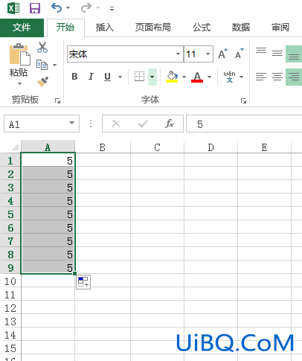
Task: Select column B header
Action: click(x=103, y=147)
